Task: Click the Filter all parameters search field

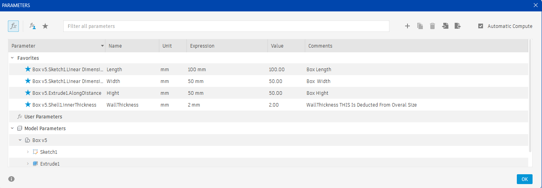Action: tap(226, 26)
